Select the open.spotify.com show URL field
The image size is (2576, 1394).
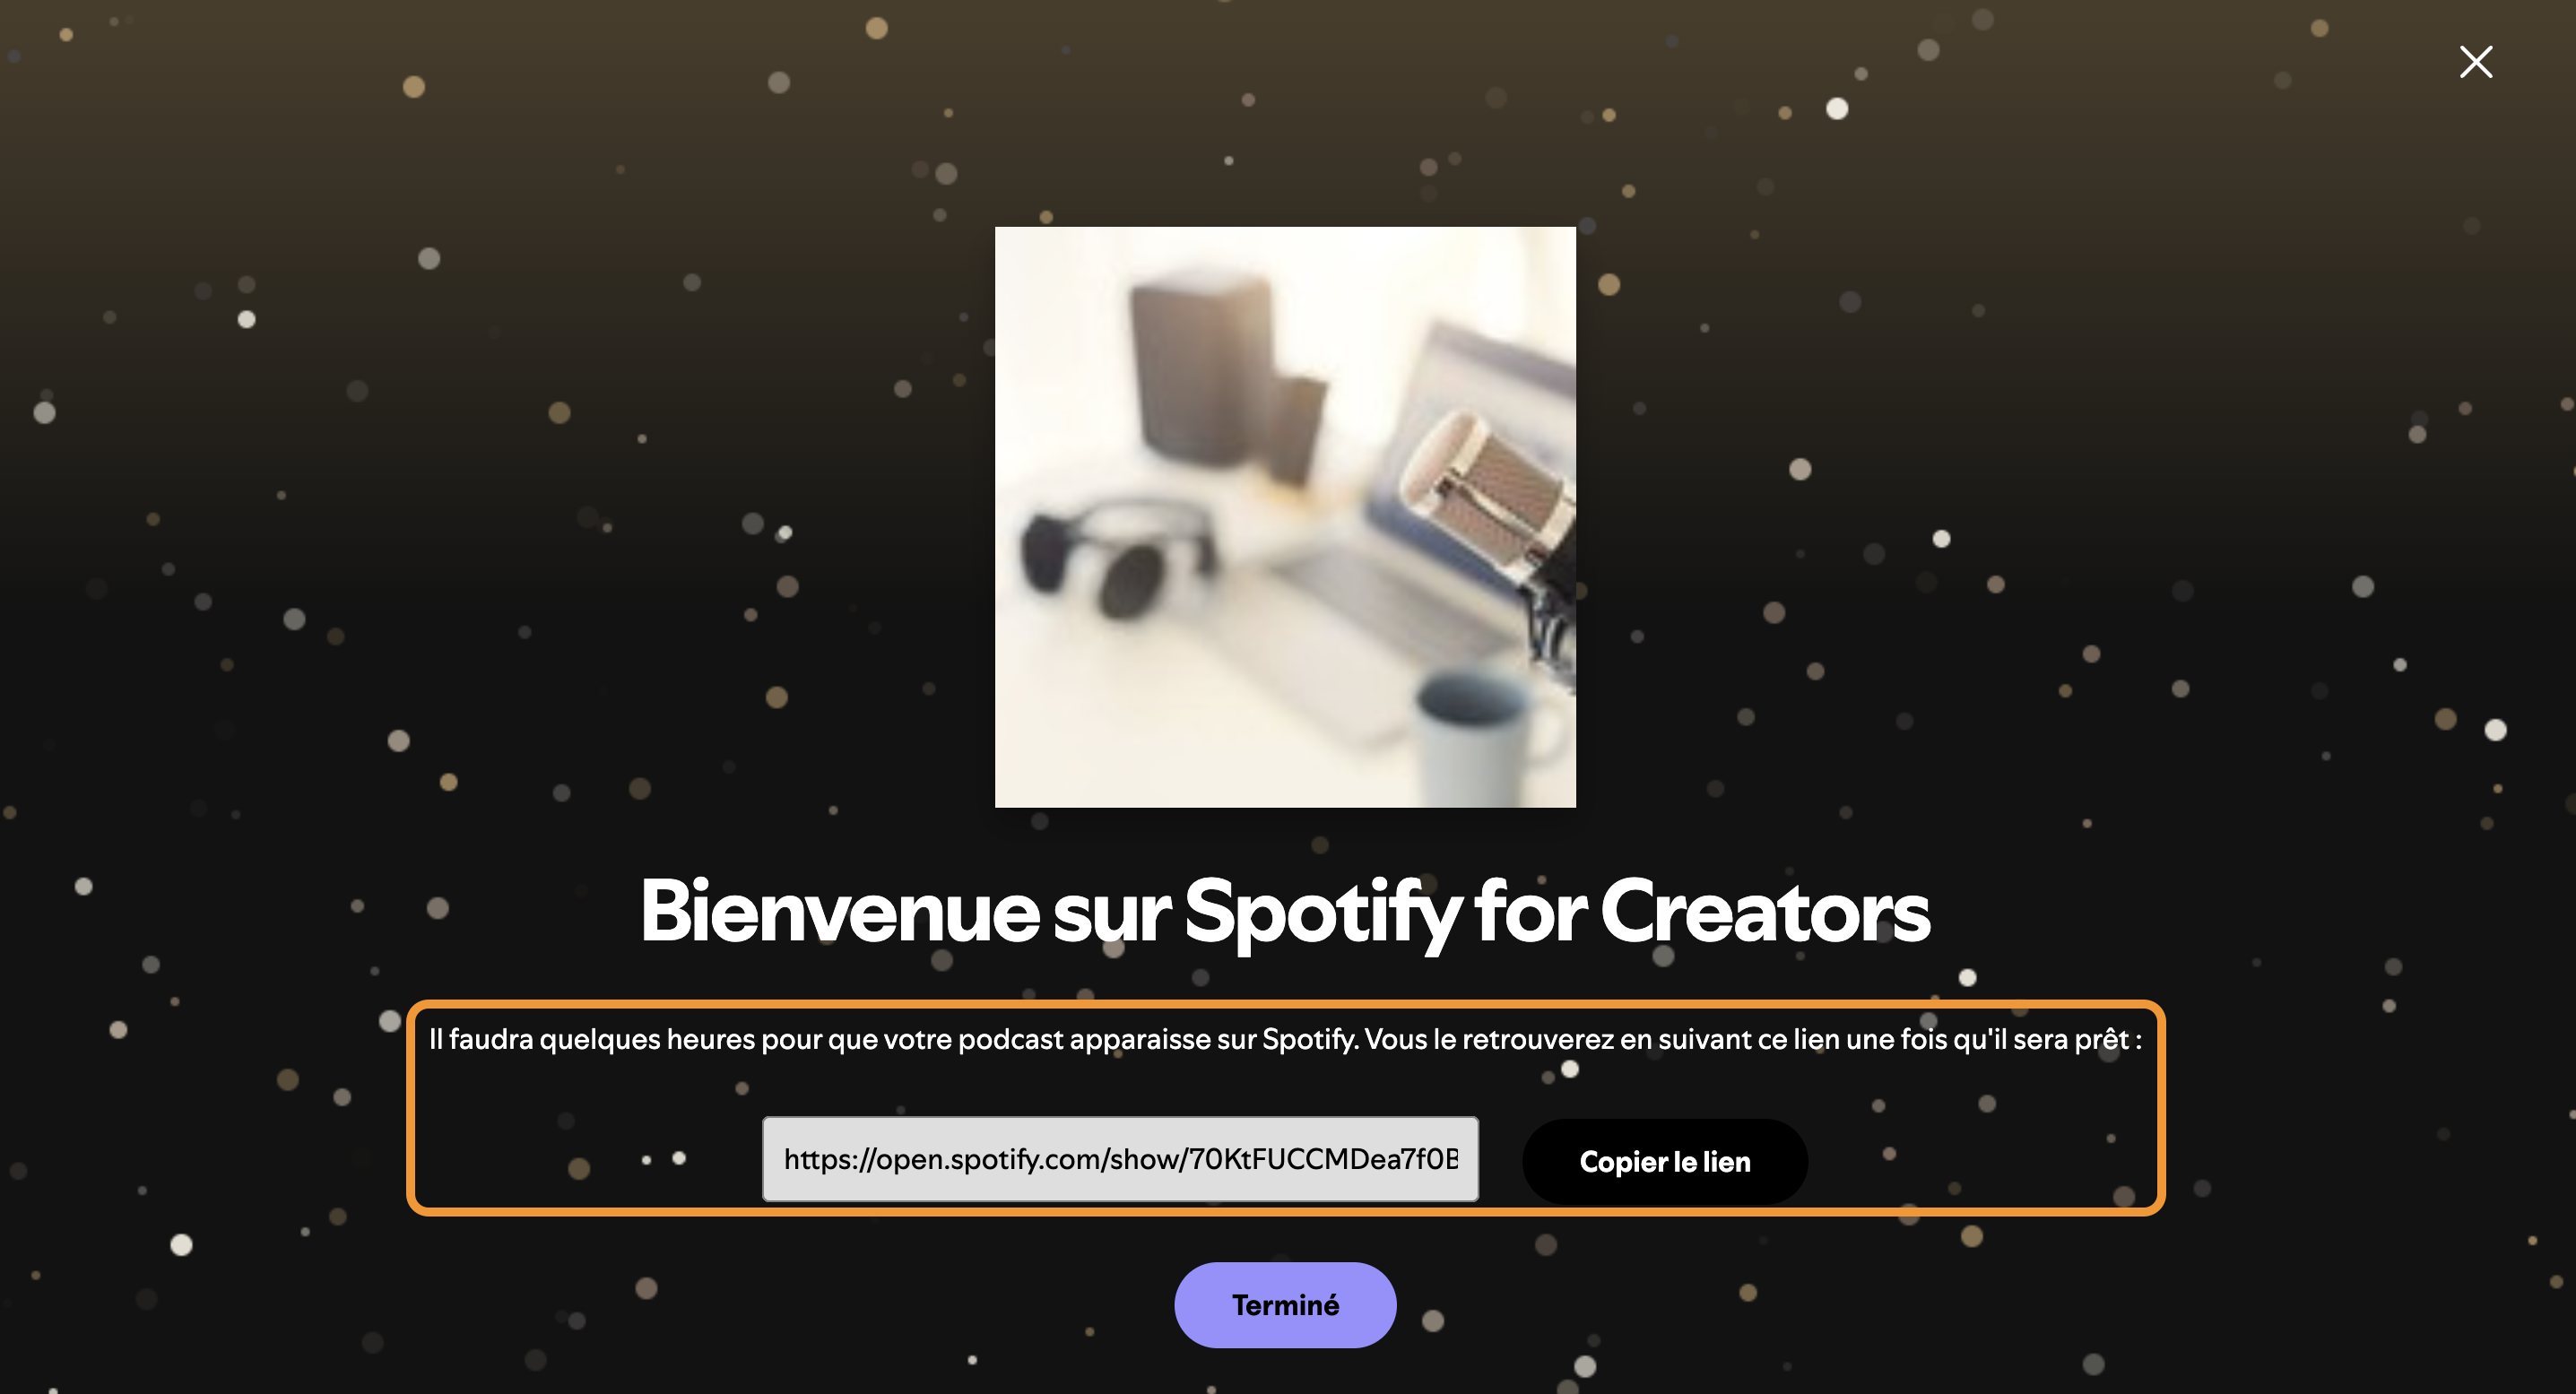pyautogui.click(x=1120, y=1159)
